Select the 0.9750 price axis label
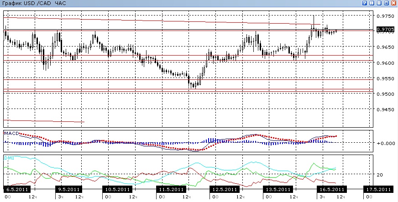 (386, 16)
